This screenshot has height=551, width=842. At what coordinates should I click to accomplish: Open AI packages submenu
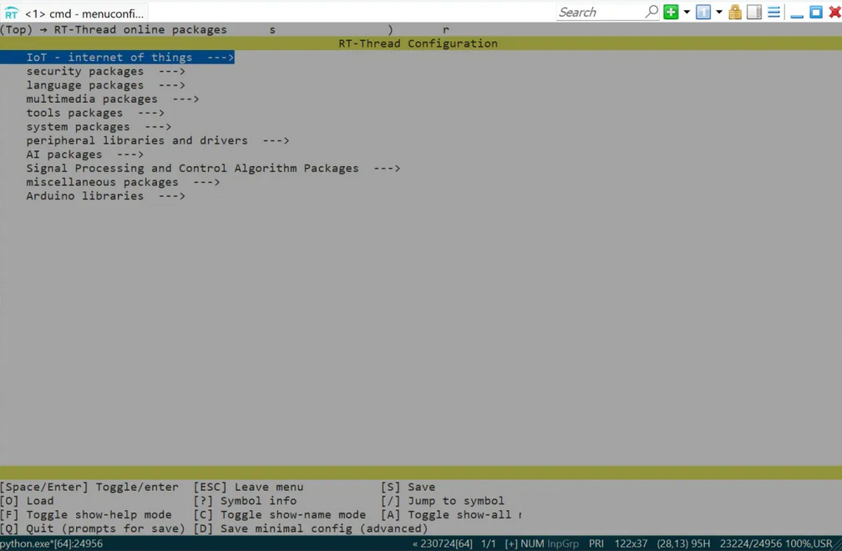coord(85,154)
